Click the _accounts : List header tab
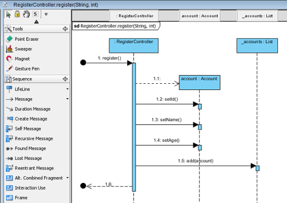Image resolution: width=287 pixels, height=203 pixels. 257,16
